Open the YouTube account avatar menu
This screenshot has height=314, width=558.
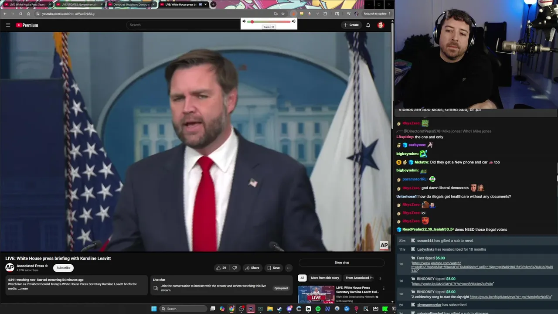pyautogui.click(x=381, y=25)
